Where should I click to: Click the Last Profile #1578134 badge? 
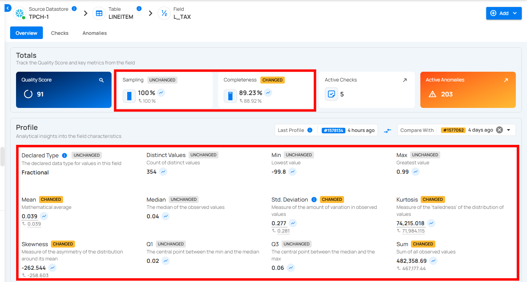point(333,130)
